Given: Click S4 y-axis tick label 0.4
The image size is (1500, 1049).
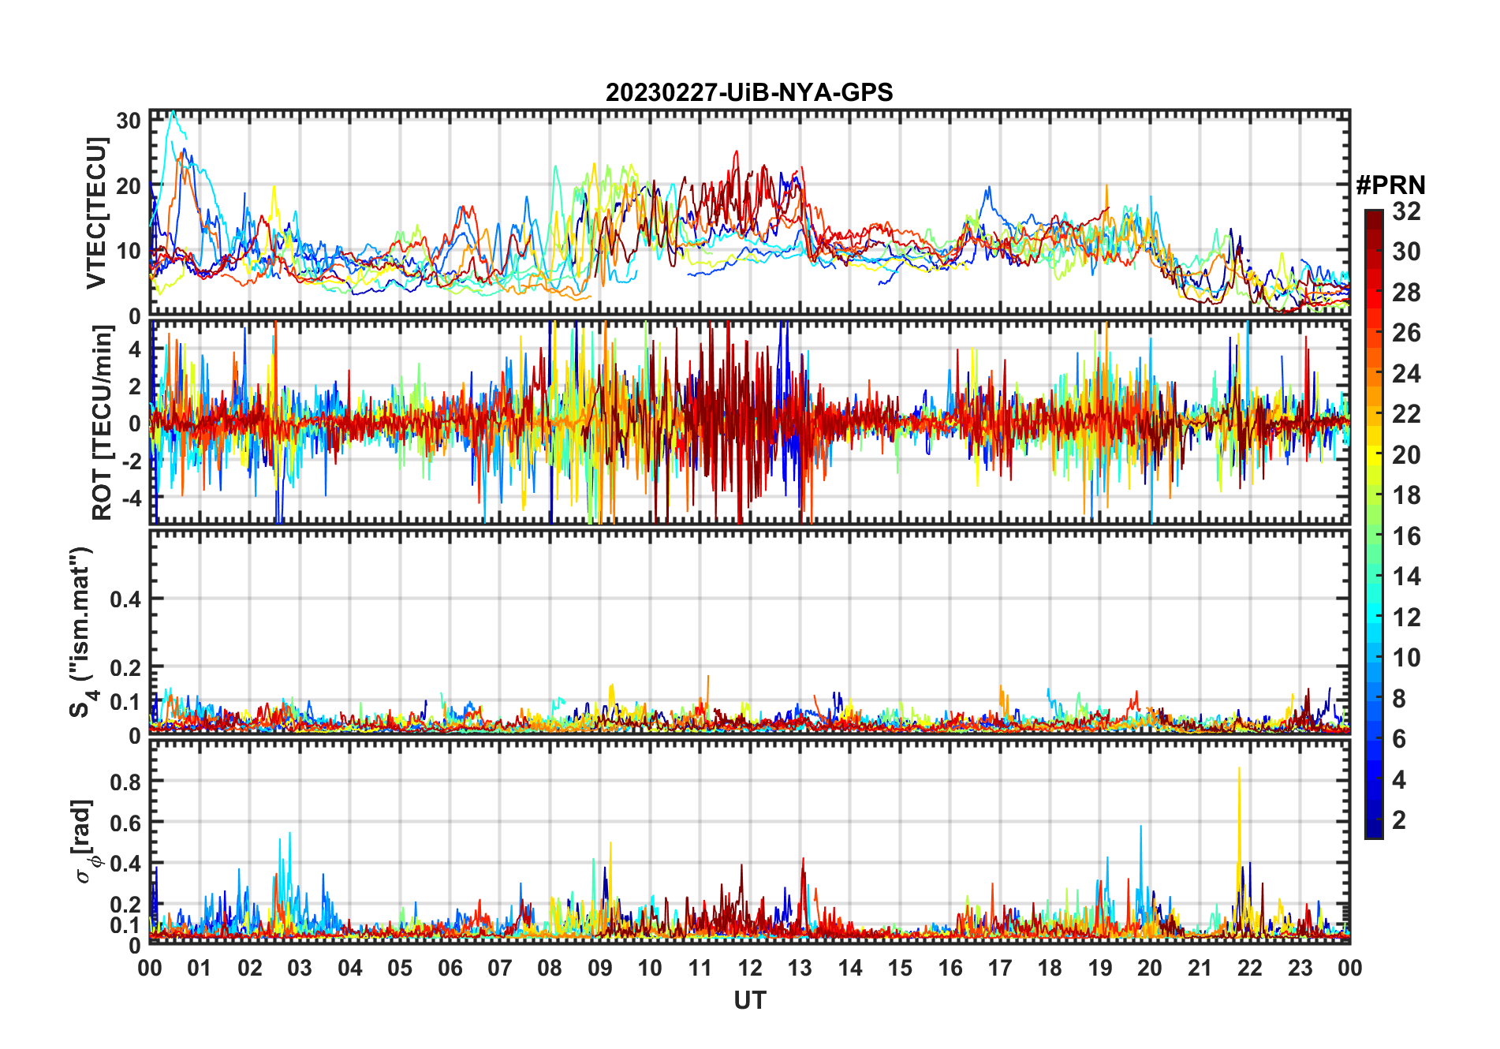Looking at the screenshot, I should pos(125,599).
